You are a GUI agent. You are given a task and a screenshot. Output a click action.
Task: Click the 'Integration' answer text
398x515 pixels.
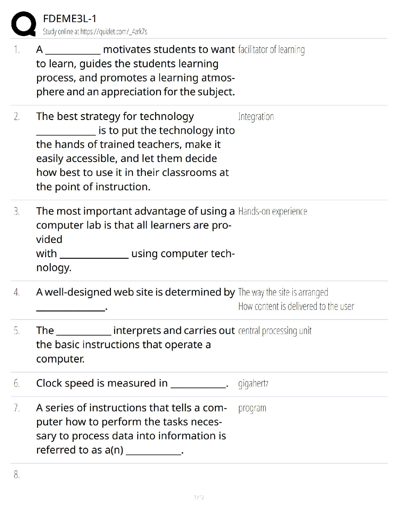pyautogui.click(x=256, y=117)
